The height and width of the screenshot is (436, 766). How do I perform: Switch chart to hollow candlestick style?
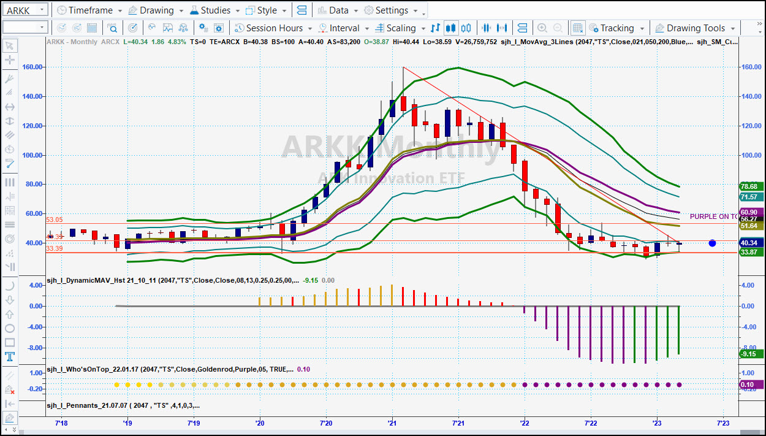(x=466, y=28)
